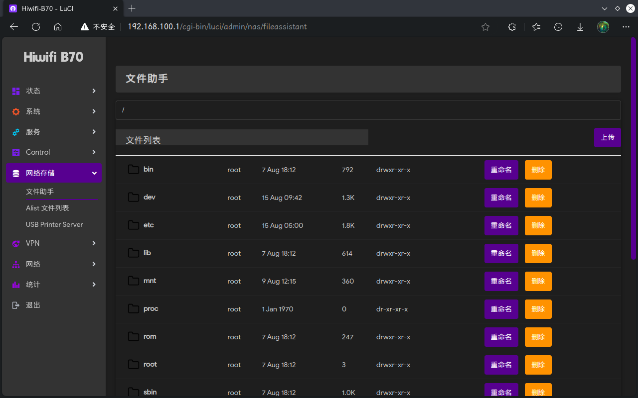Expand the 状态 menu chevron
Image resolution: width=638 pixels, height=398 pixels.
click(94, 91)
